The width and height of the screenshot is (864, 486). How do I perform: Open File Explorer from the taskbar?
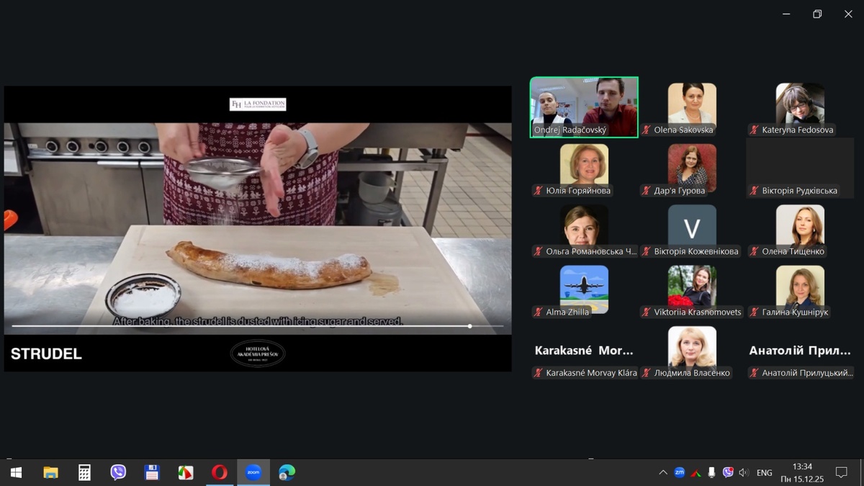pos(50,472)
